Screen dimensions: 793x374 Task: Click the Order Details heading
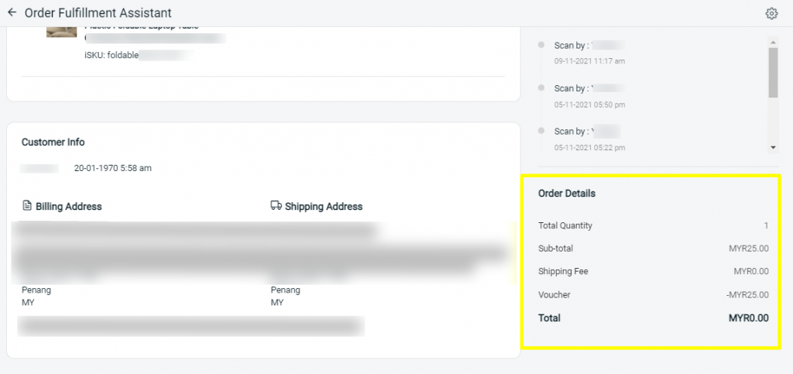click(x=567, y=193)
